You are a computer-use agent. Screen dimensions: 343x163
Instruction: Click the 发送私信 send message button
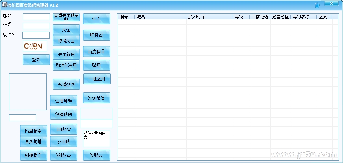[97, 98]
